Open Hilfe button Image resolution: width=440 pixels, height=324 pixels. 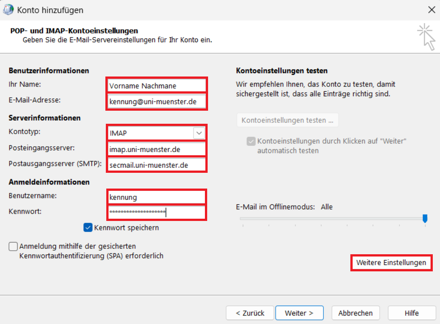pyautogui.click(x=411, y=313)
